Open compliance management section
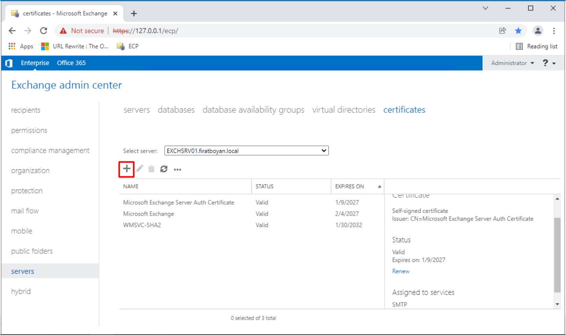Viewport: 566px width, 335px height. click(x=50, y=150)
